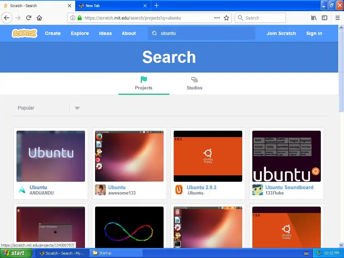This screenshot has width=344, height=258.
Task: Open the browser home page
Action: [39, 18]
